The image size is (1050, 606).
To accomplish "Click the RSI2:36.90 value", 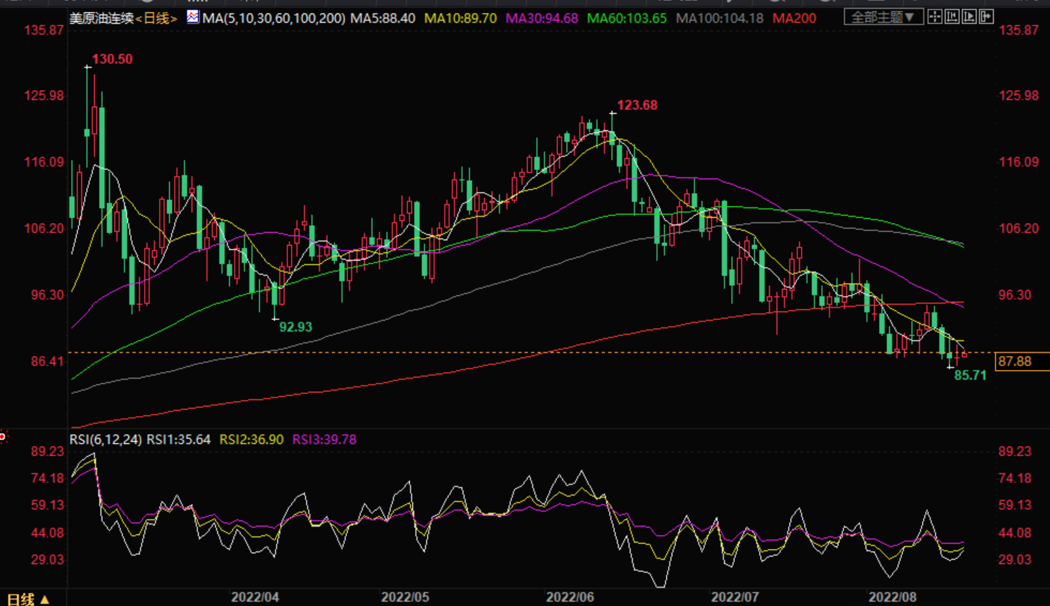I will click(251, 439).
